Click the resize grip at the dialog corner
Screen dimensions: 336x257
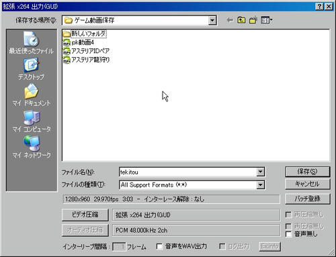click(331, 252)
